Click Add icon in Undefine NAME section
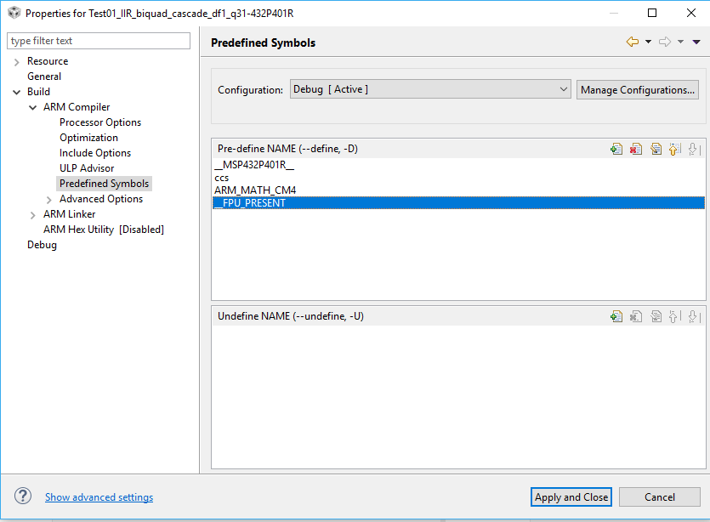This screenshot has width=710, height=522. [616, 316]
